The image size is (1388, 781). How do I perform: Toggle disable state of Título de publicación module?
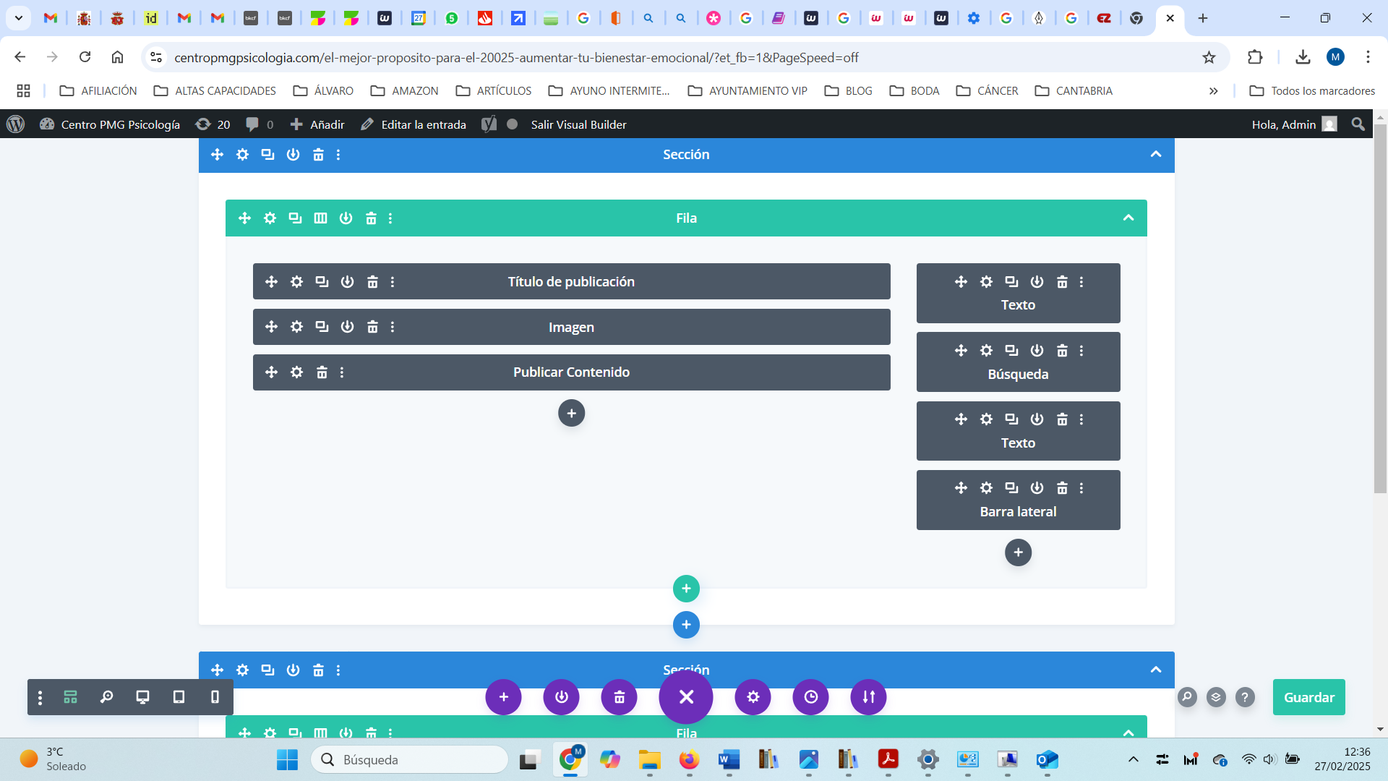pyautogui.click(x=347, y=282)
